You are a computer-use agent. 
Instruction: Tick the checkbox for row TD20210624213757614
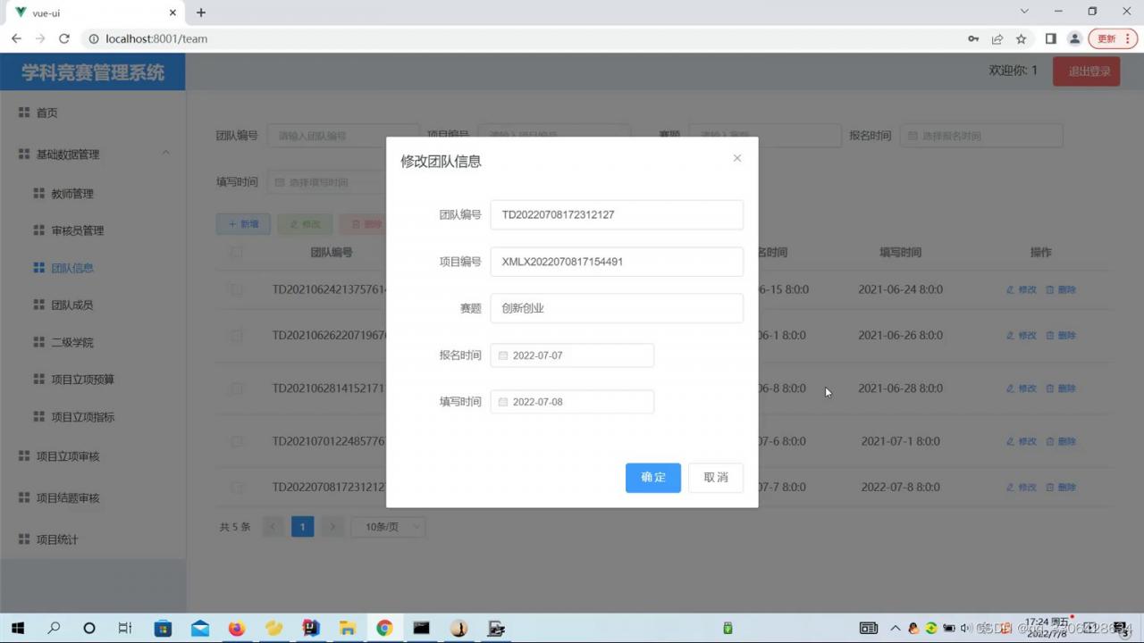[x=236, y=289]
